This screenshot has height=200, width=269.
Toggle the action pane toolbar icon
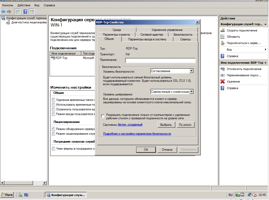[x=31, y=12]
